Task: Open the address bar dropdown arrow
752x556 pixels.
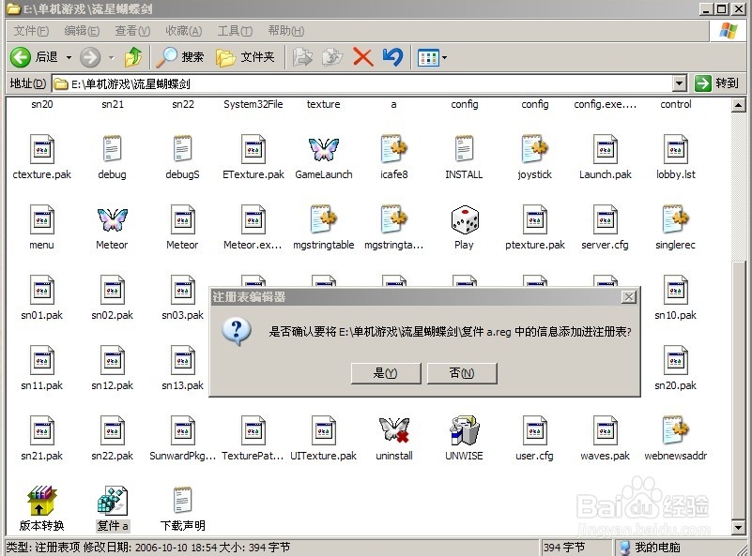Action: pos(679,83)
